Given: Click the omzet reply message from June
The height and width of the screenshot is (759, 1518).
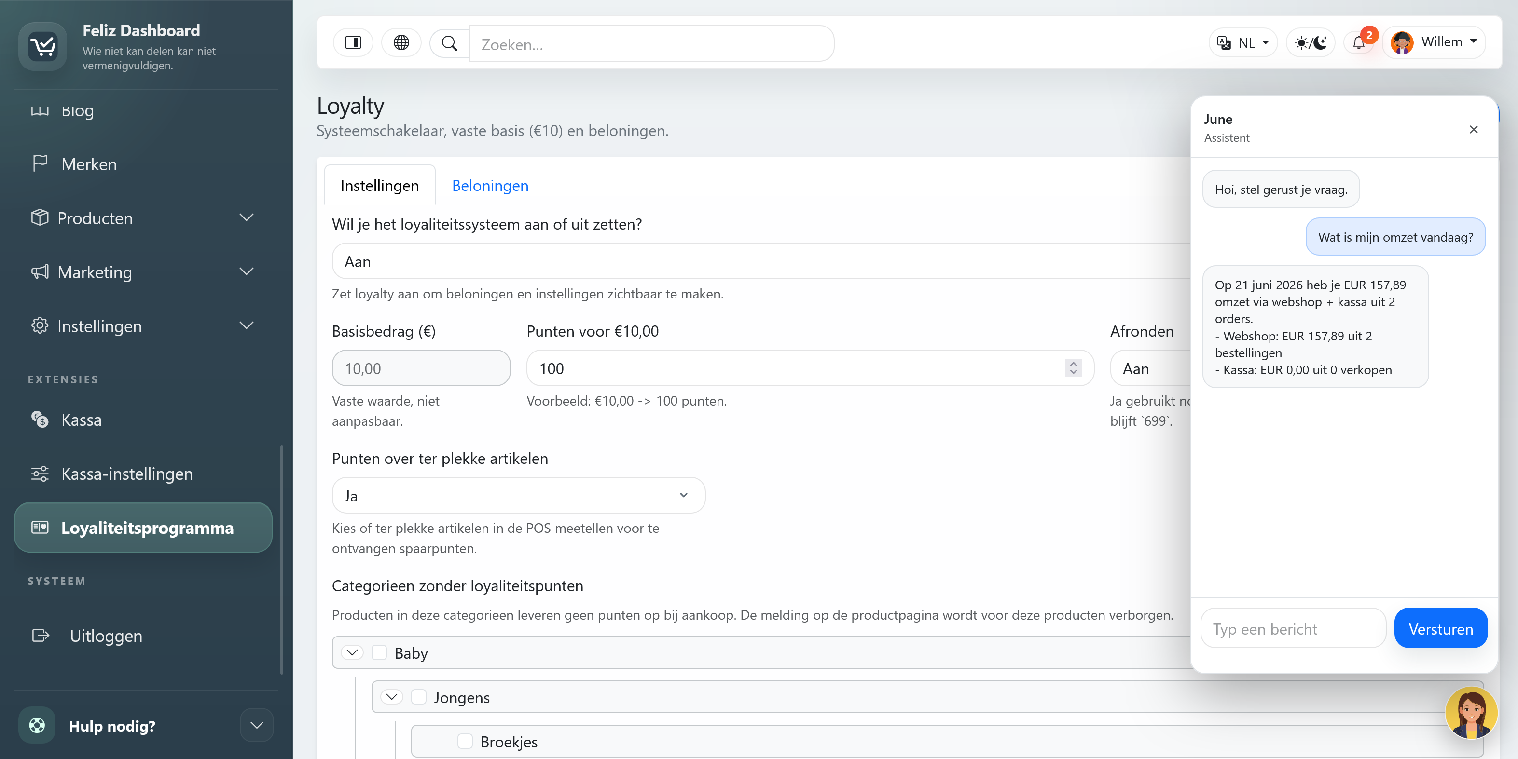Looking at the screenshot, I should pos(1315,327).
